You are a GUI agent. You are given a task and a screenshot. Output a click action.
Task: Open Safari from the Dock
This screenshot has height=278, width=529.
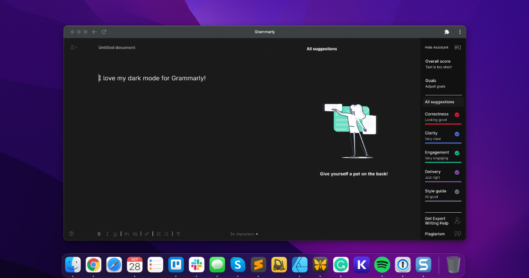pos(114,265)
